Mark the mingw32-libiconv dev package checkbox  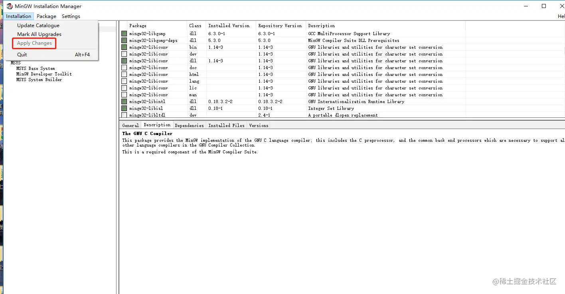pyautogui.click(x=124, y=54)
